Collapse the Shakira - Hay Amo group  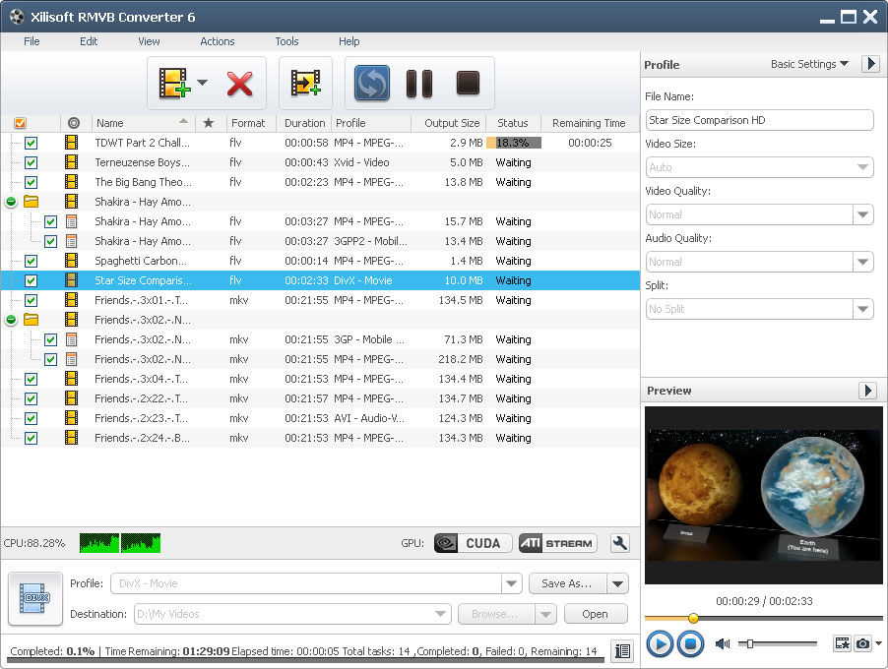click(11, 202)
